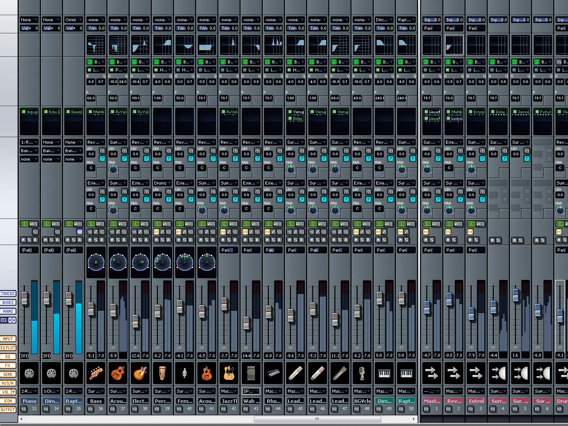Click the electric guitar icon on the Elect track

tap(140, 373)
